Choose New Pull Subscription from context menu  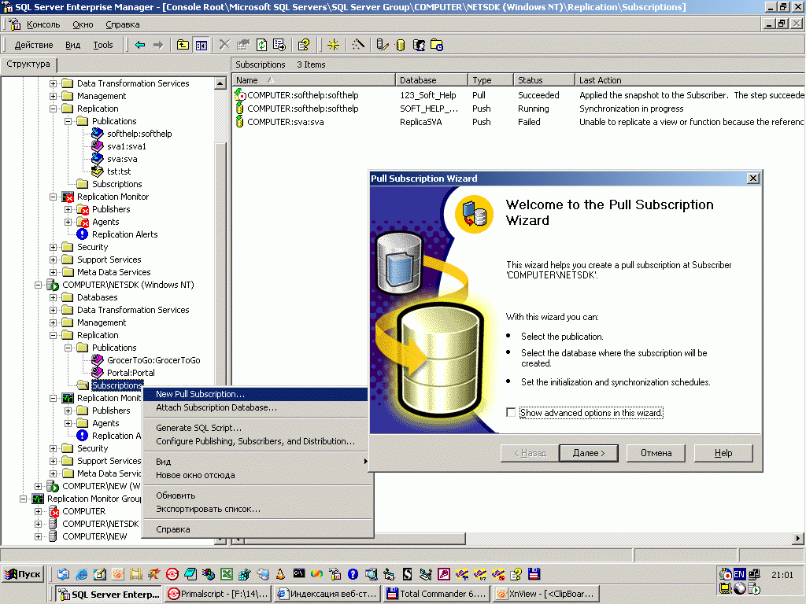pyautogui.click(x=256, y=394)
